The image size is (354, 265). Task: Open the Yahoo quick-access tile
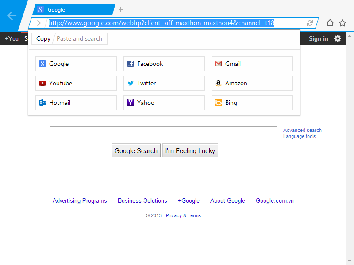point(164,103)
